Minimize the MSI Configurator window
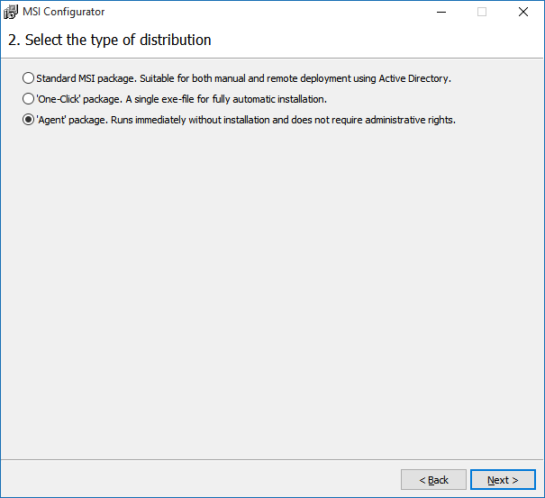The height and width of the screenshot is (498, 545). (x=441, y=12)
